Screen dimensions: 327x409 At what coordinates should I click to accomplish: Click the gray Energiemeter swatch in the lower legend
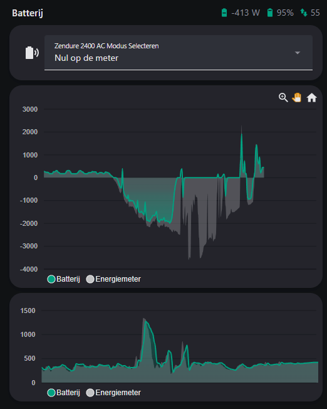pyautogui.click(x=90, y=393)
